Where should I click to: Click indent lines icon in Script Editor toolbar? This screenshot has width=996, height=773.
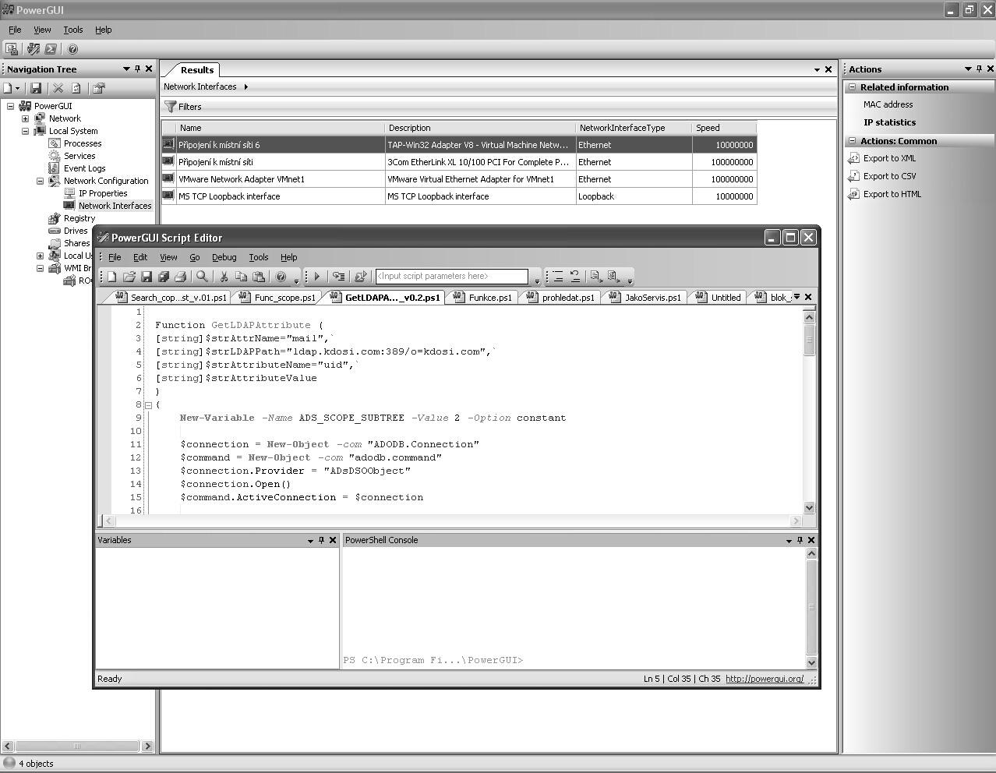[x=558, y=276]
